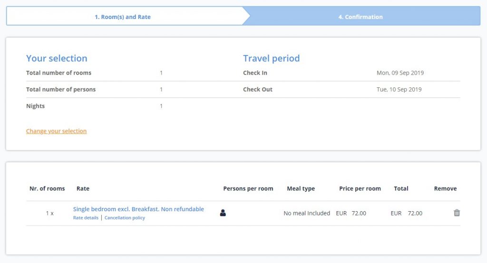The height and width of the screenshot is (263, 487).
Task: Go to step 4. Confirmation
Action: click(360, 17)
